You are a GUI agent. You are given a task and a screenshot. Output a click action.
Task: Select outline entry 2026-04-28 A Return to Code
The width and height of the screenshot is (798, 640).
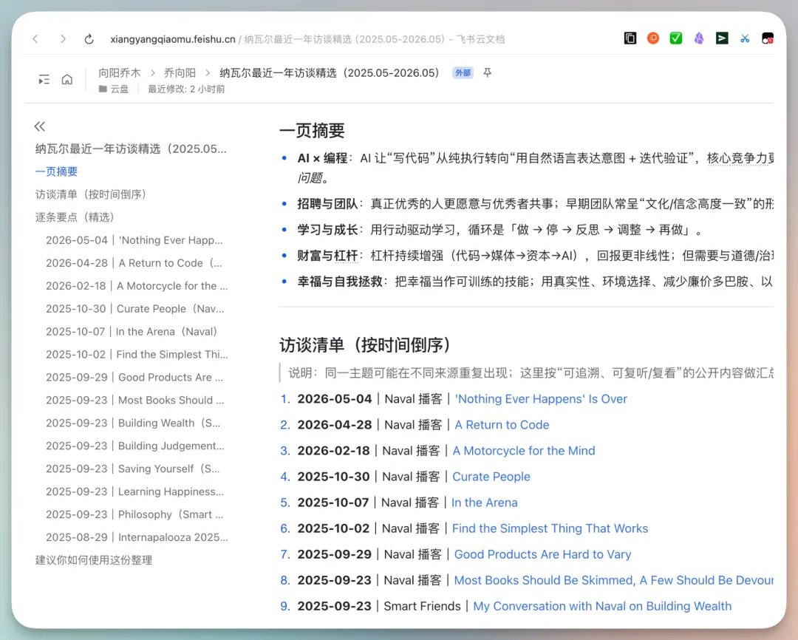click(x=134, y=263)
